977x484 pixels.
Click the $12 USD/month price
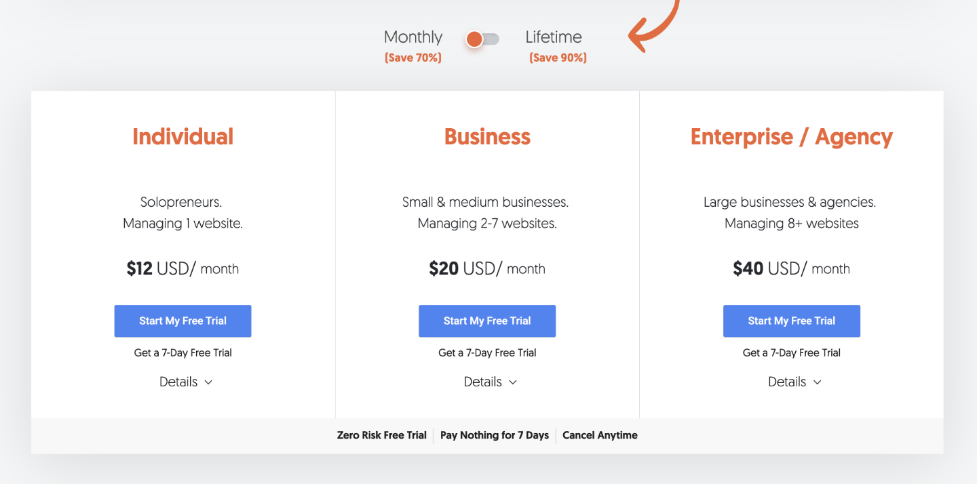(x=183, y=269)
